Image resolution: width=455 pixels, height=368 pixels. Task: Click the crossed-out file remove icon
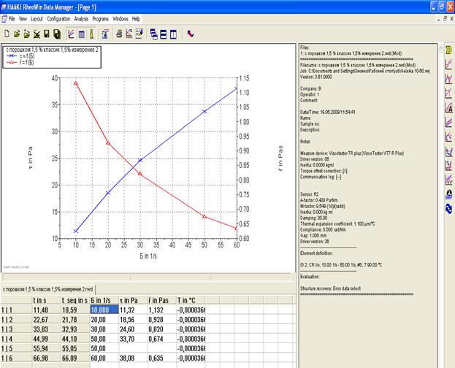(37, 34)
